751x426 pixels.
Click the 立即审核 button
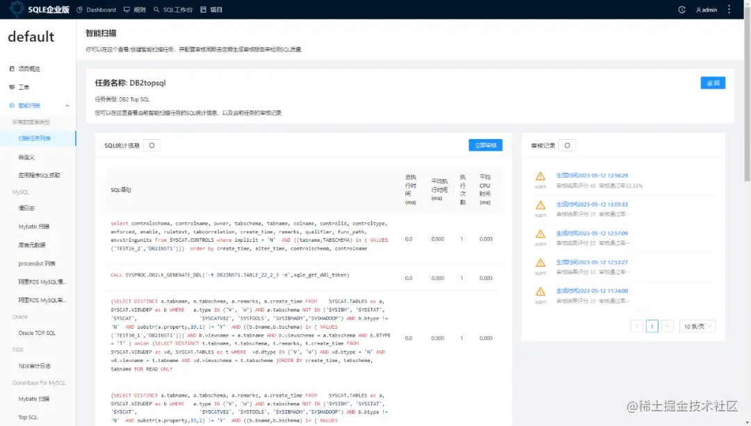(485, 145)
